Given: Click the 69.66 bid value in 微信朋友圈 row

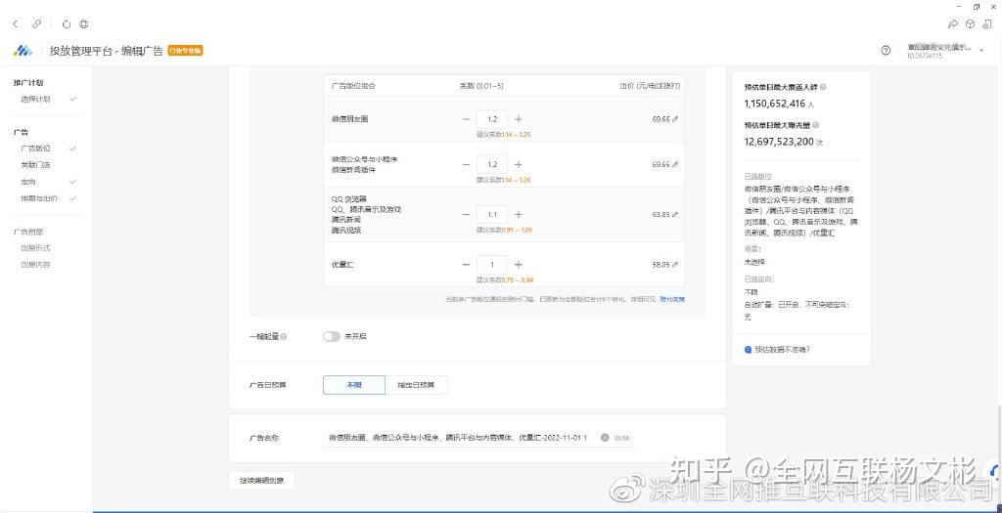Looking at the screenshot, I should click(660, 119).
